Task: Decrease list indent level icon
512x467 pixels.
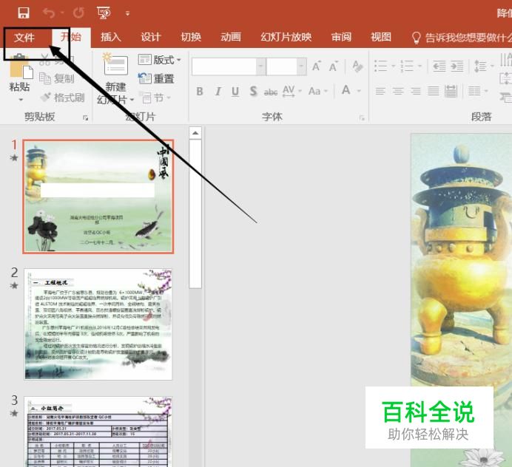Action: point(439,67)
